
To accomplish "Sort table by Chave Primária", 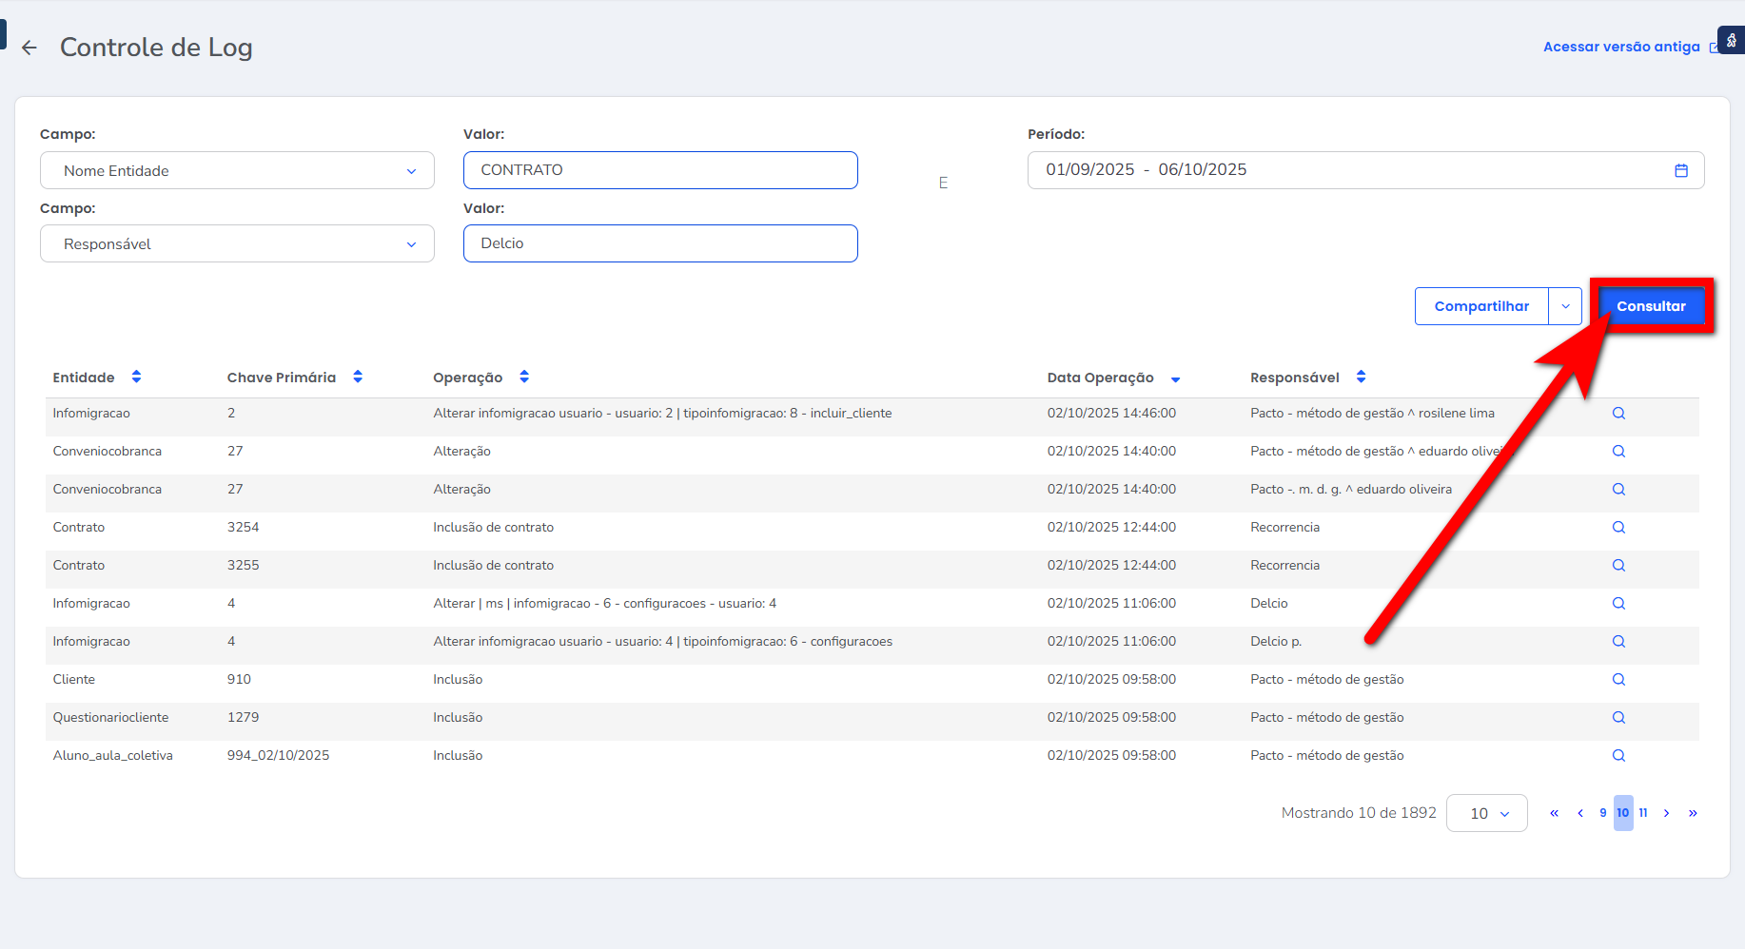I will click(x=358, y=378).
